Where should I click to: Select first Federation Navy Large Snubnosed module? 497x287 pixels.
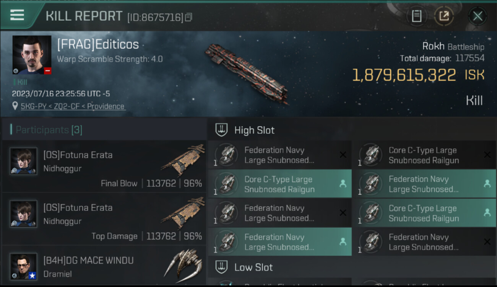(x=279, y=155)
